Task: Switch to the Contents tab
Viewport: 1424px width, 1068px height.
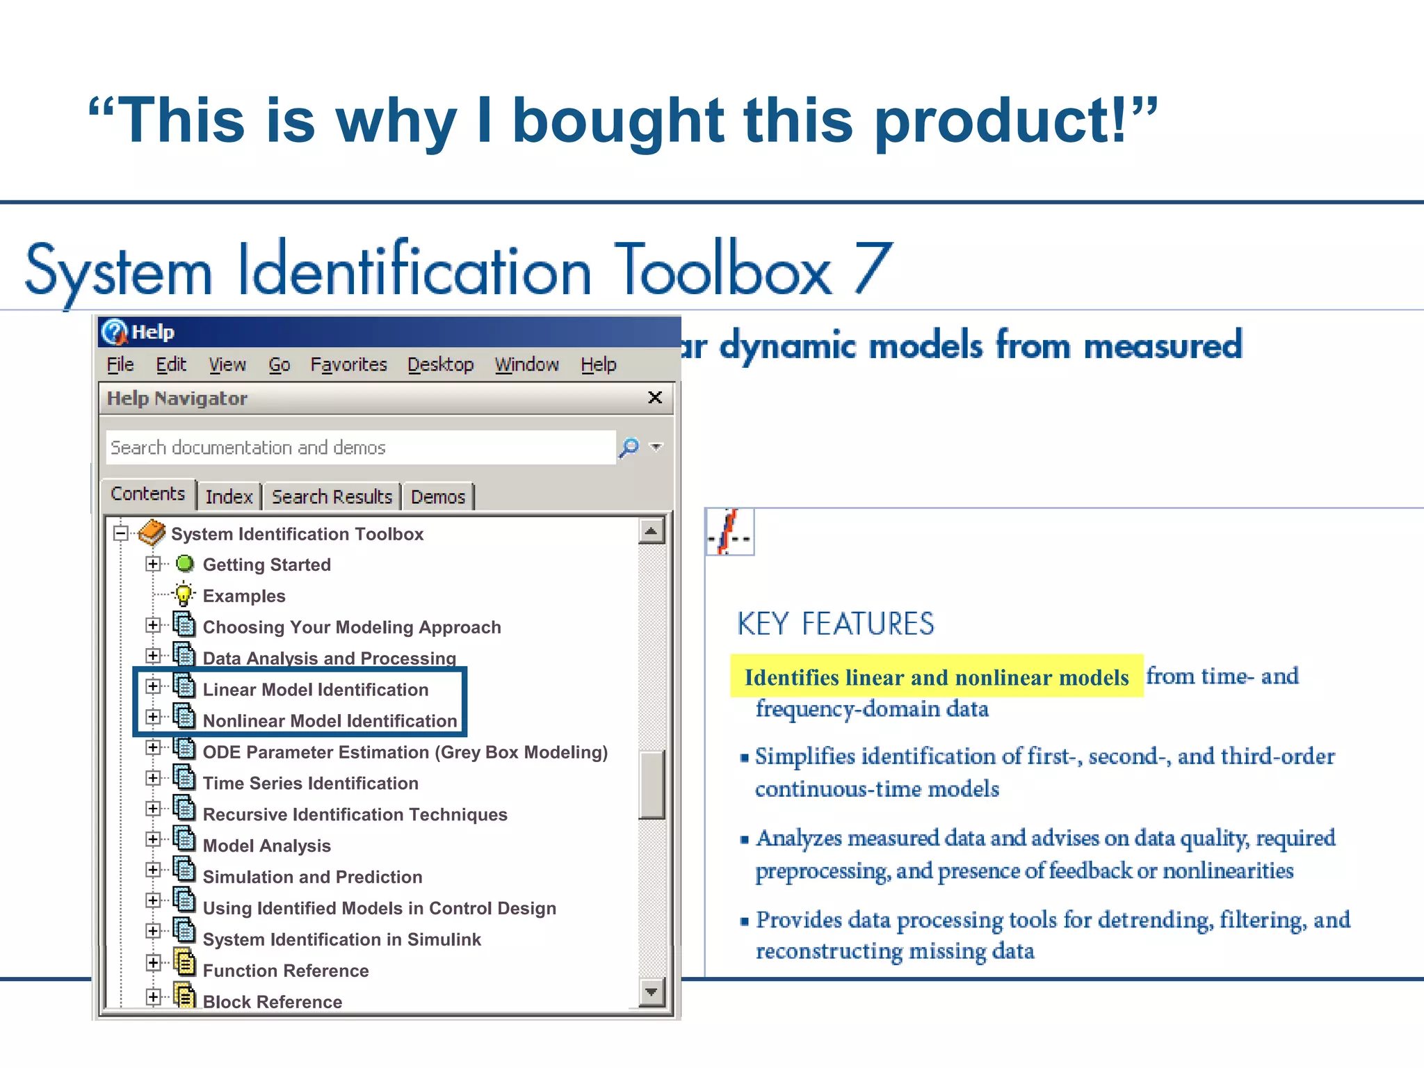Action: point(147,494)
